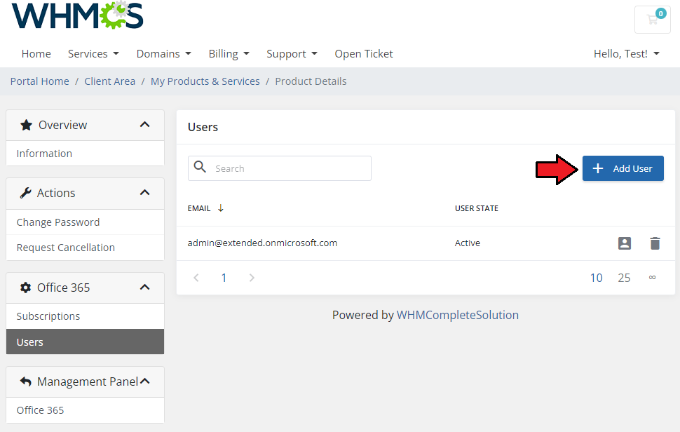This screenshot has height=432, width=680.
Task: Collapse the Overview panel chevron
Action: click(x=145, y=125)
